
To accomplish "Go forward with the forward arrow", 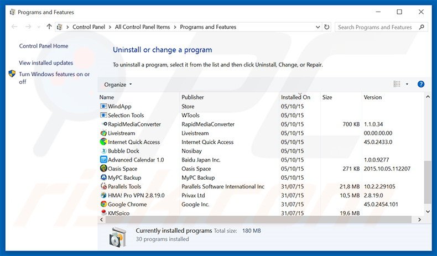I will (28, 27).
